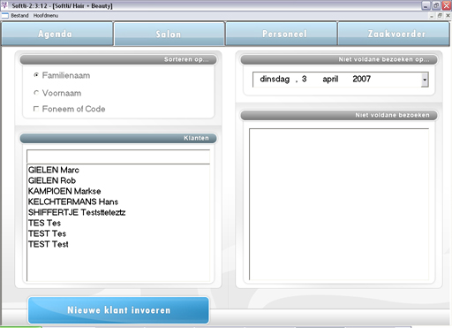
Task: Restore down the Softli window
Action: tap(436, 5)
